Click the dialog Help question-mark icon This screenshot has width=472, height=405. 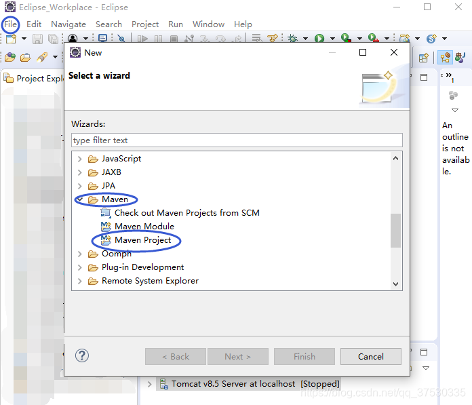pos(82,355)
